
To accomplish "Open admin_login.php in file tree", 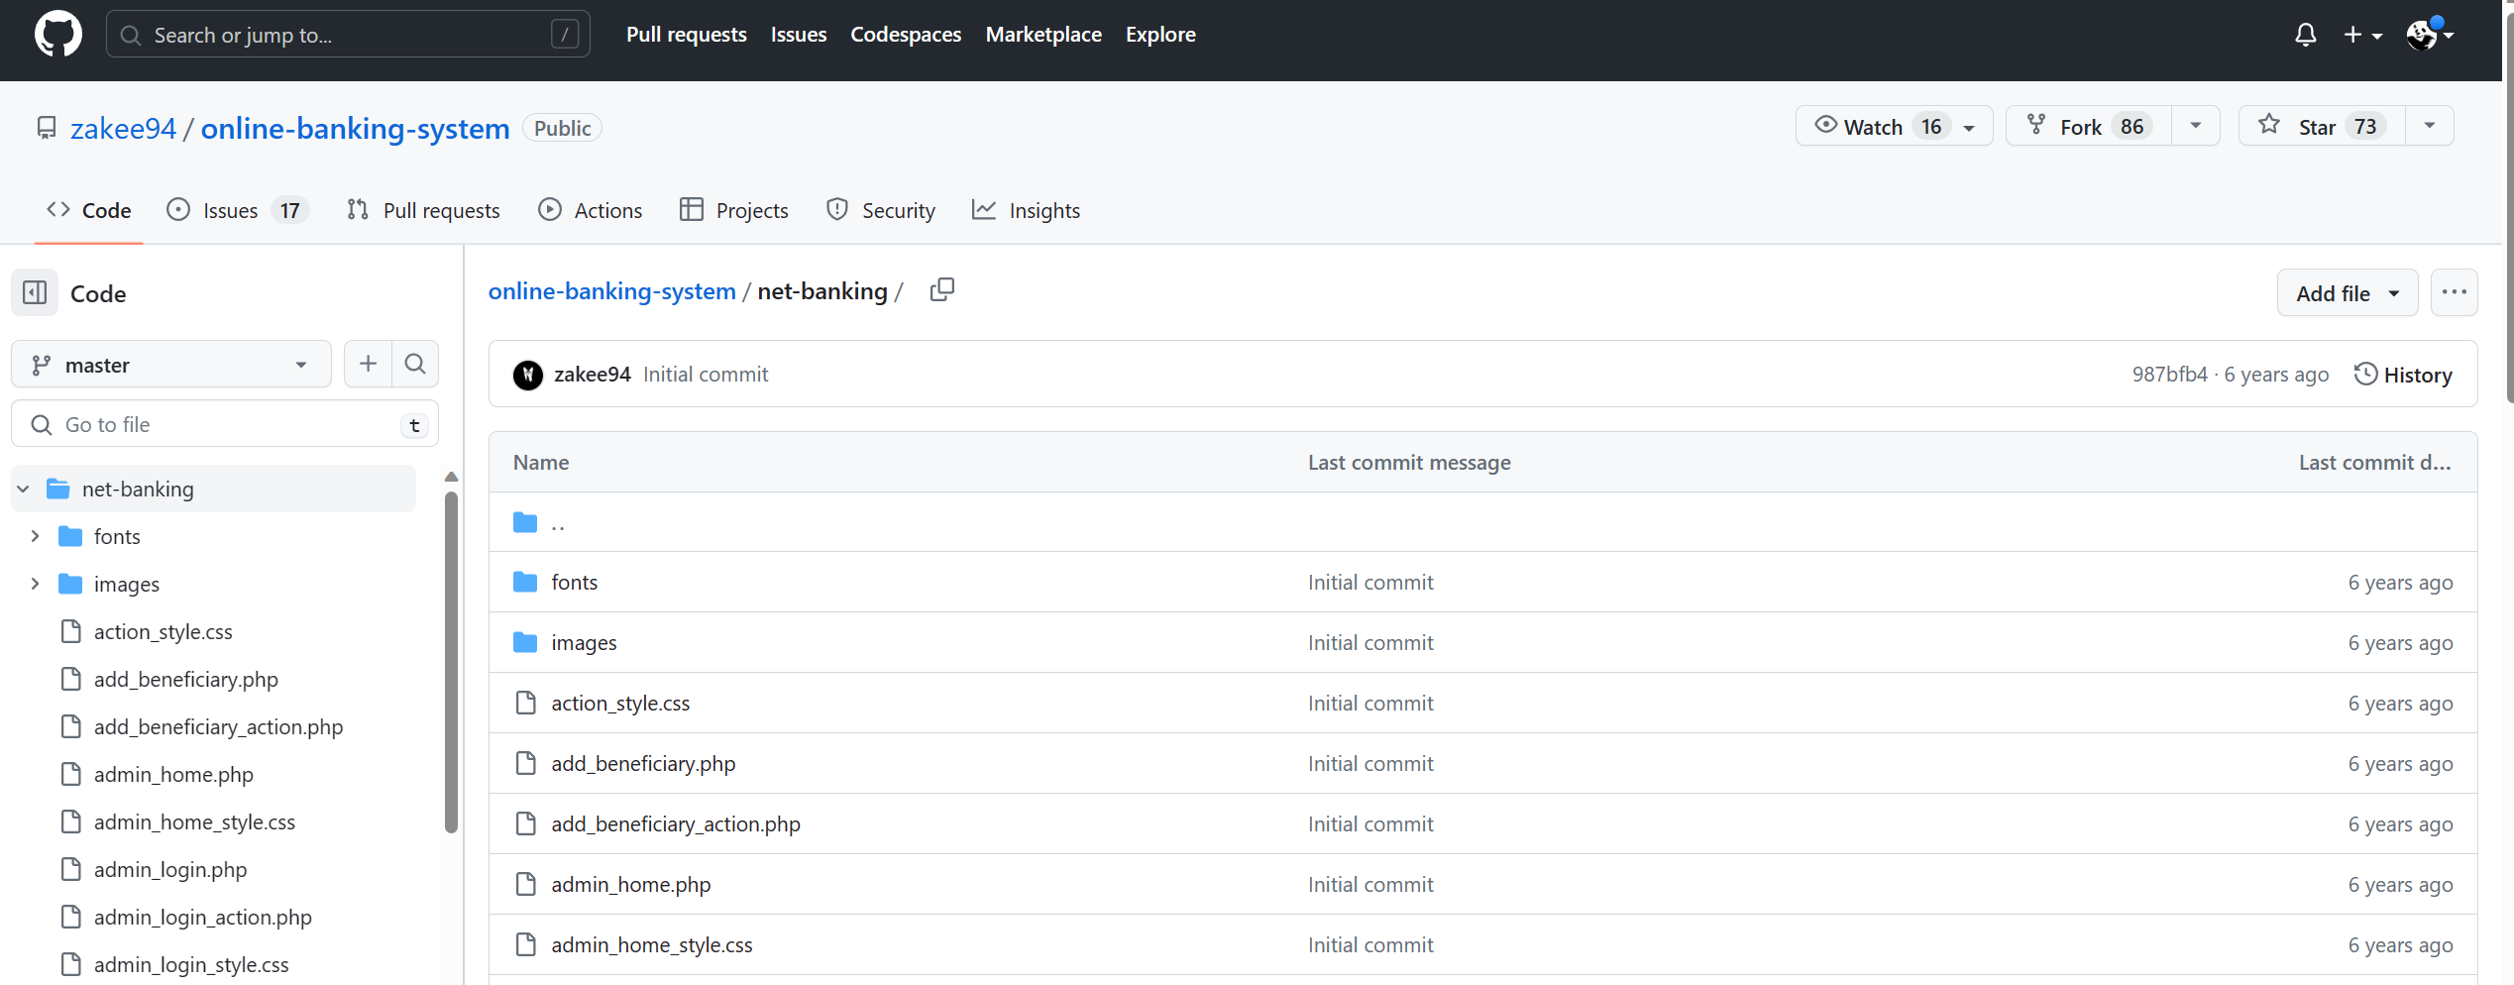I will (170, 869).
